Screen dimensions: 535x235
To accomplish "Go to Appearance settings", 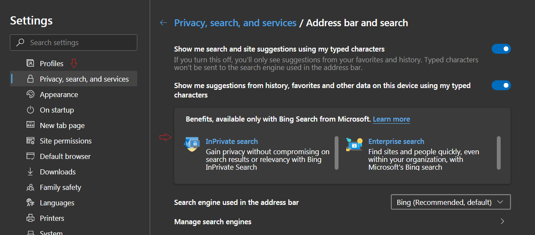I will (74, 95).
